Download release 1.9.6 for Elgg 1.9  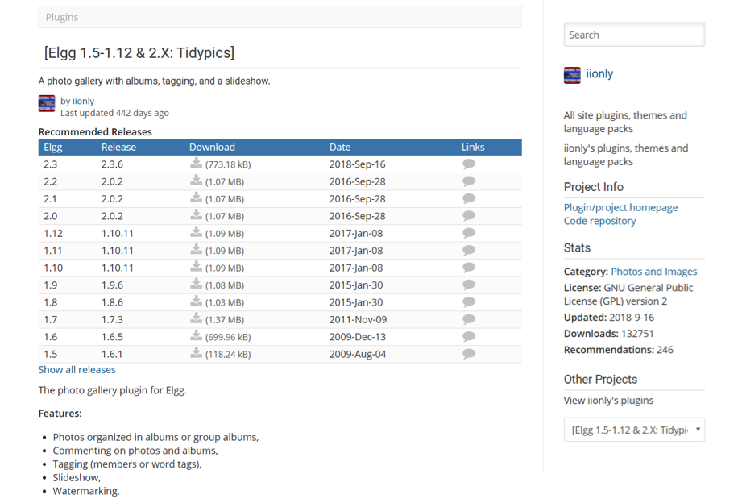click(196, 284)
